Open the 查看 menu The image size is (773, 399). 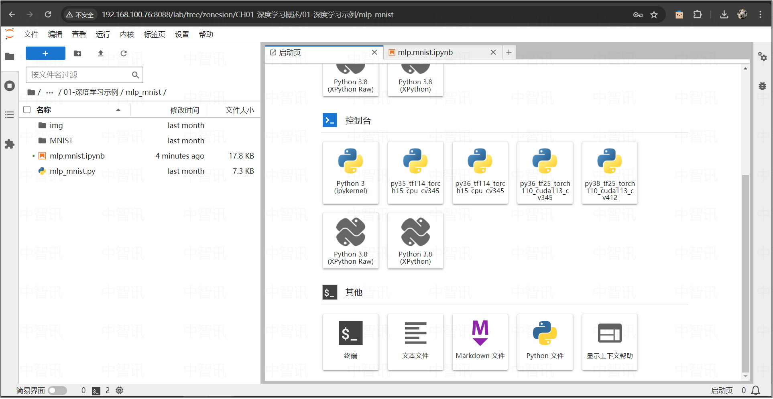(x=79, y=35)
